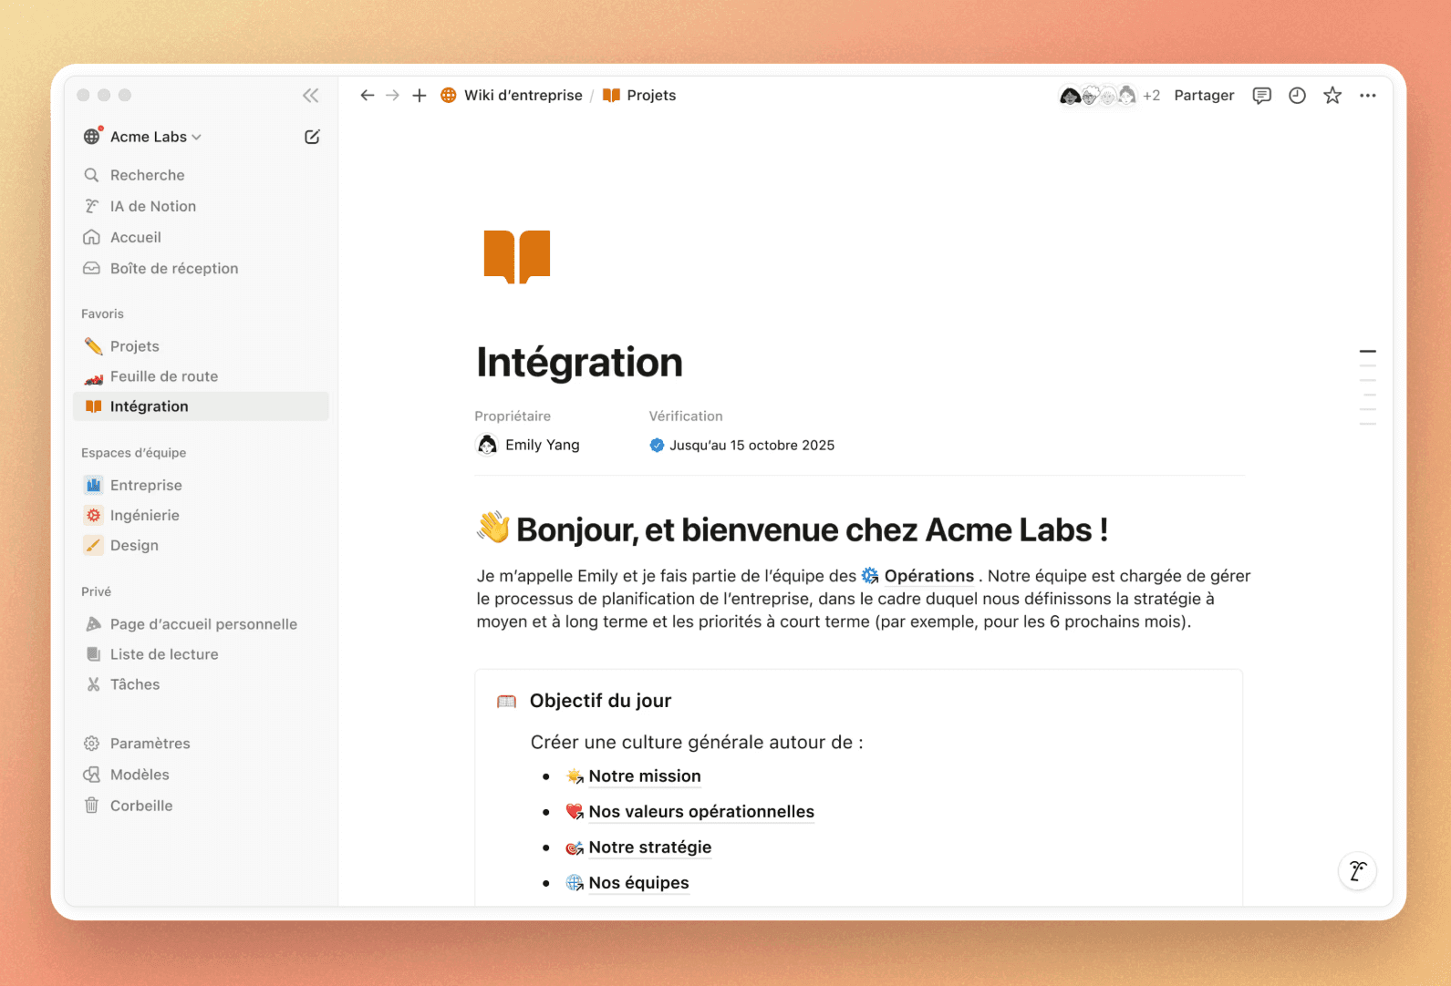The width and height of the screenshot is (1451, 986).
Task: Click the Intégration page title
Action: [579, 363]
